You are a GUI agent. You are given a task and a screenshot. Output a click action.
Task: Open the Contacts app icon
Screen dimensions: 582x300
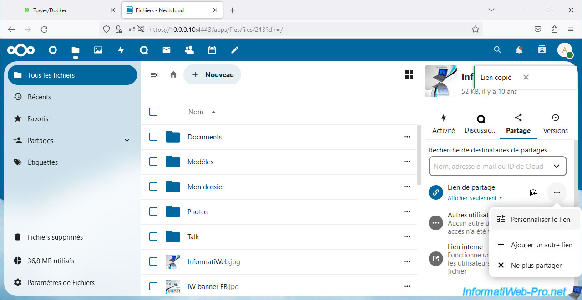pyautogui.click(x=189, y=50)
